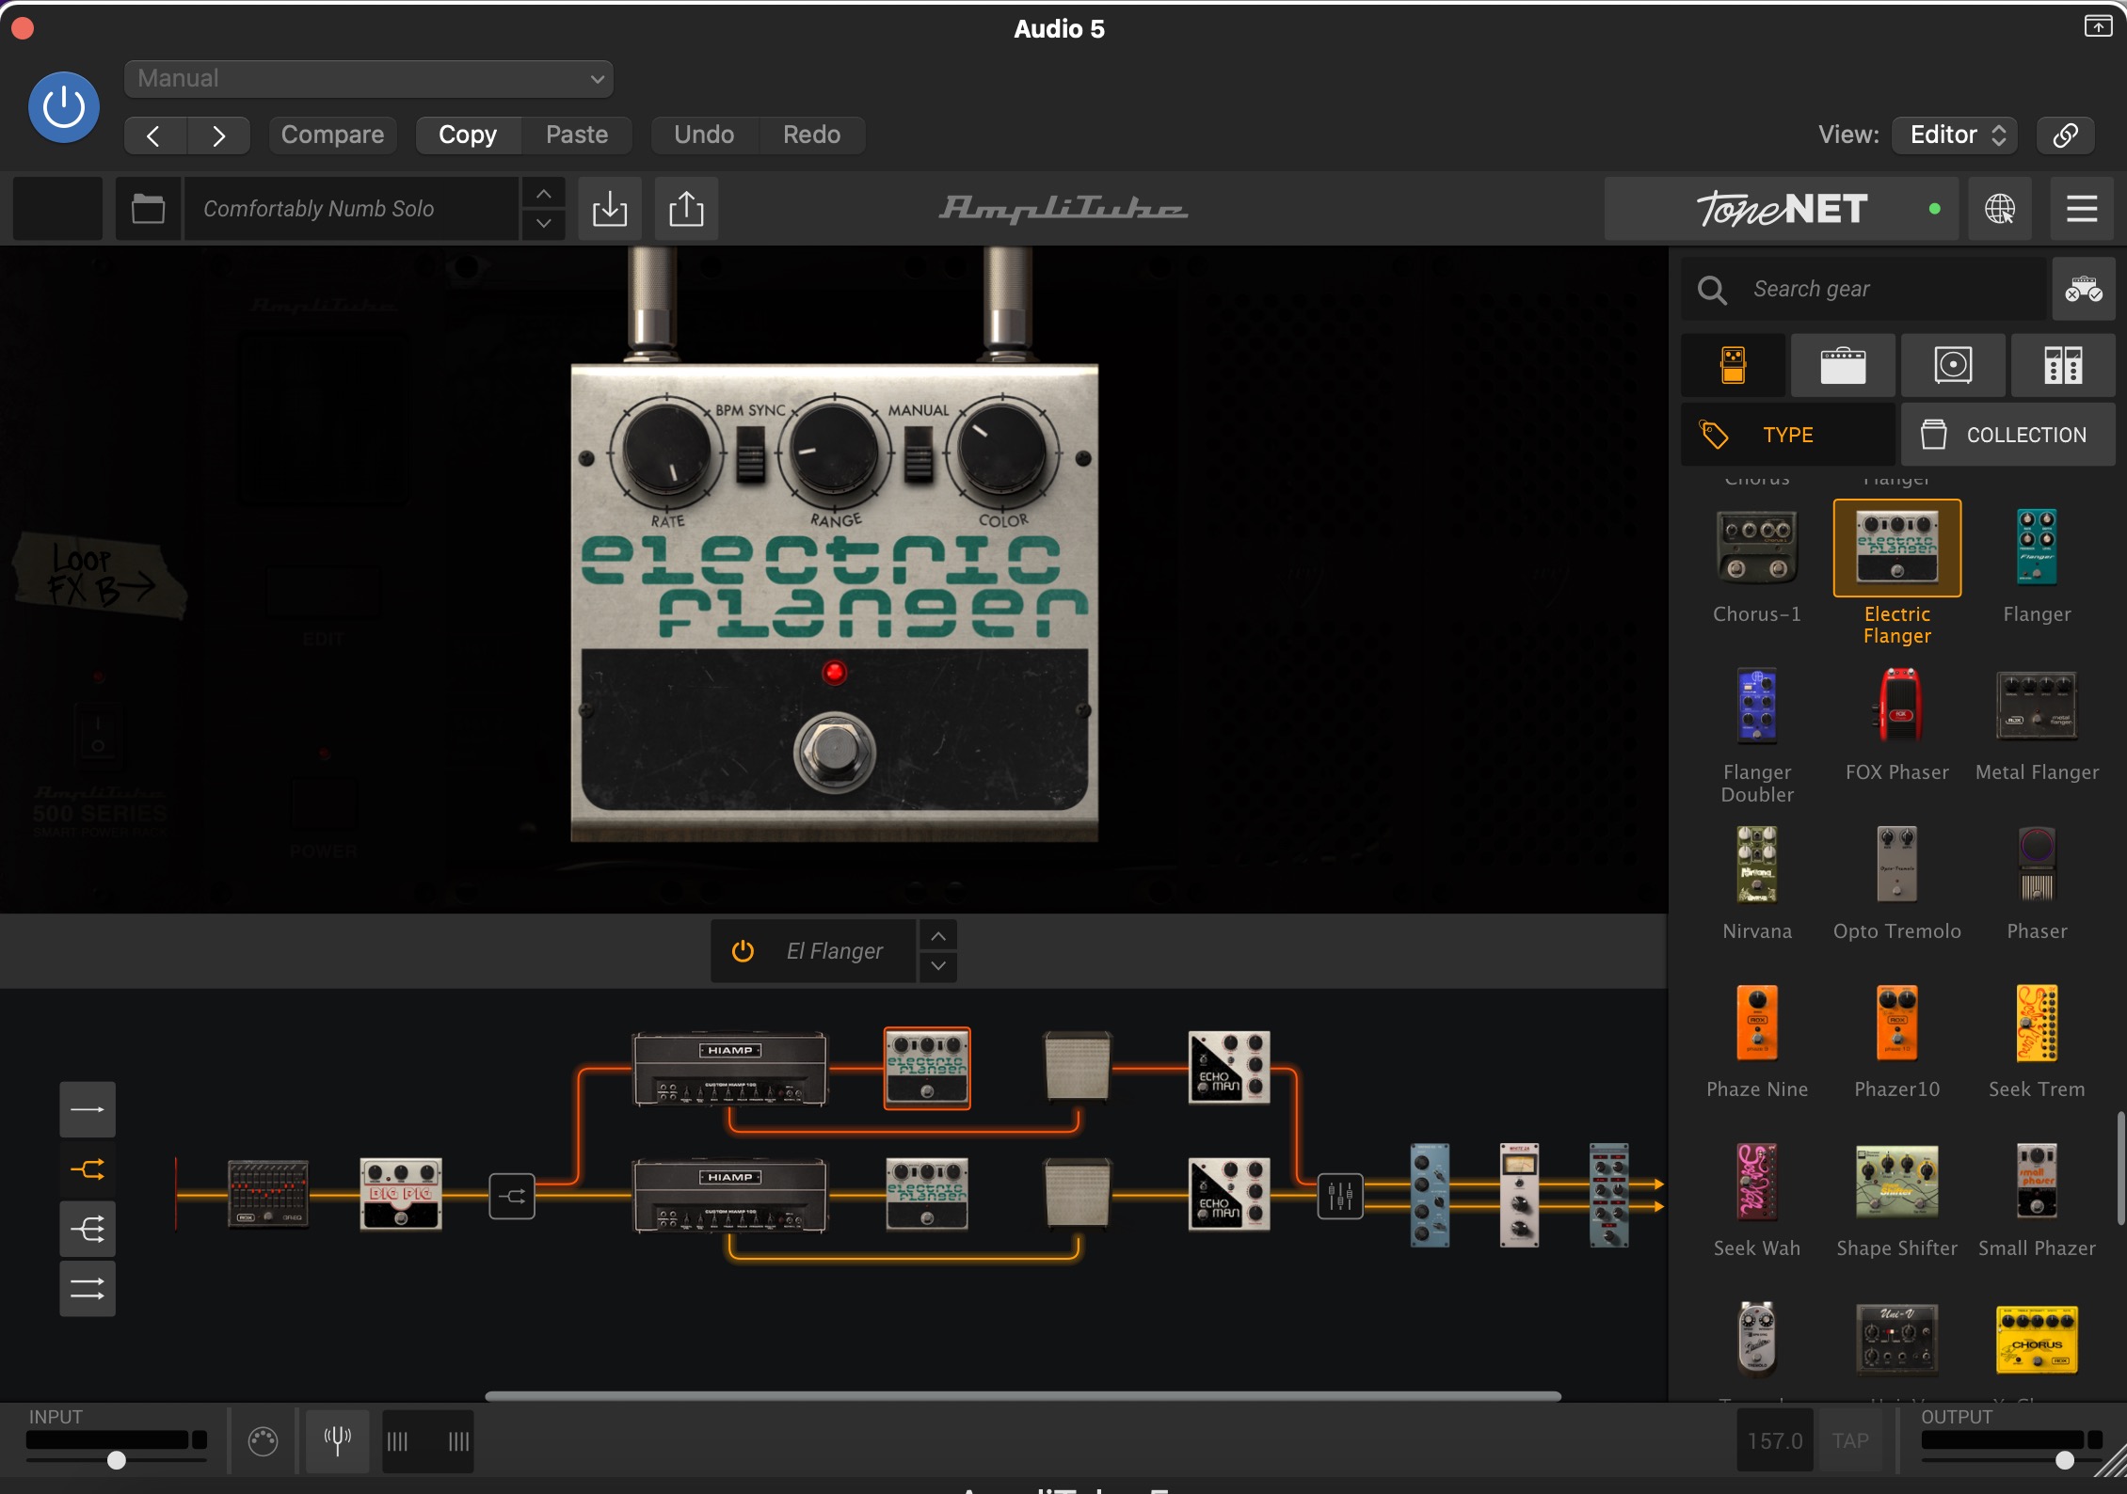Click the Search gear field
This screenshot has height=1494, width=2127.
coord(1863,289)
